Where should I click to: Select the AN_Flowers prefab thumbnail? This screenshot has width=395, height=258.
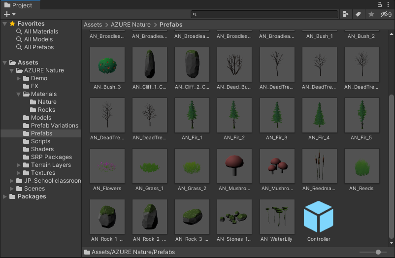tap(107, 166)
